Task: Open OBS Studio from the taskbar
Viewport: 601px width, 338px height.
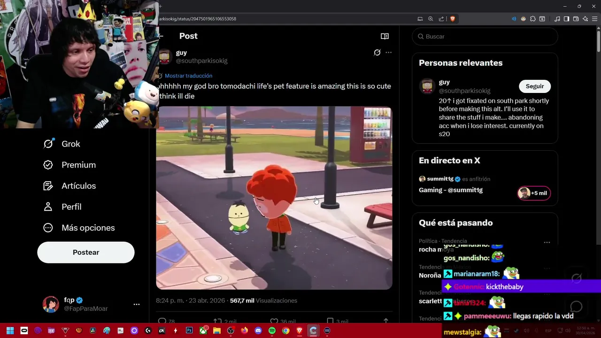Action: click(x=231, y=330)
